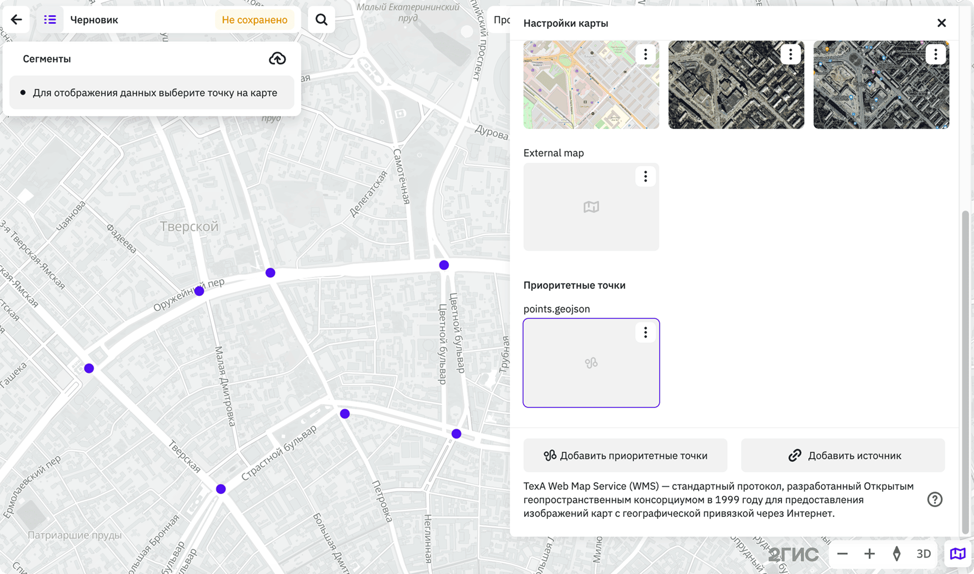This screenshot has height=574, width=974.
Task: Click the search magnifier icon
Action: 322,20
